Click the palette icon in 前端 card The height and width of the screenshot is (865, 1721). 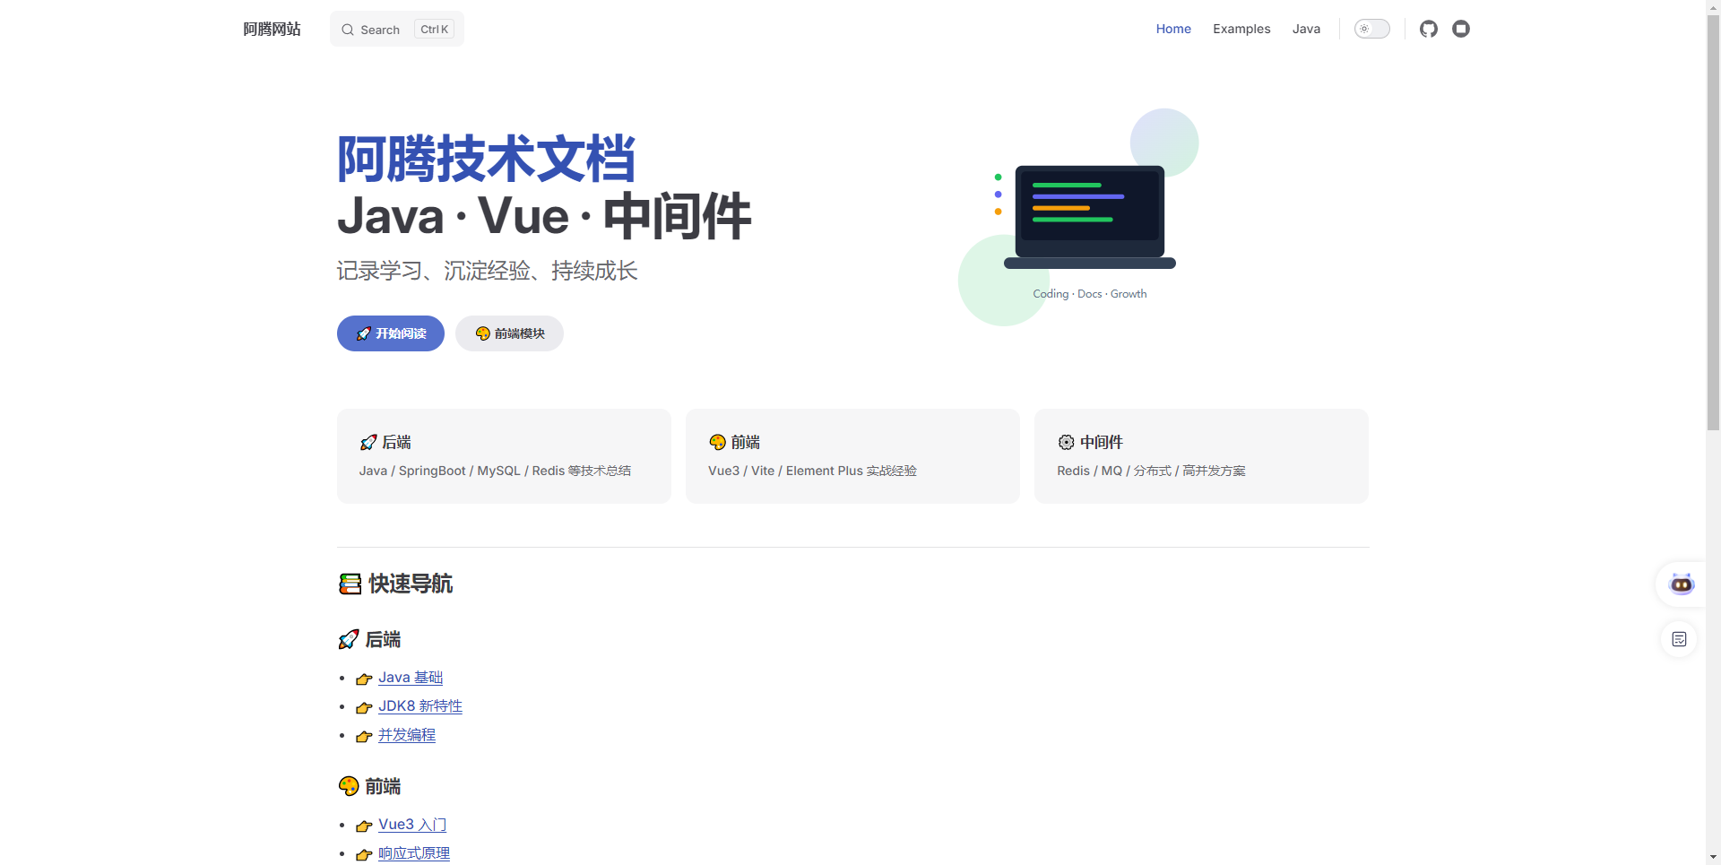[717, 442]
